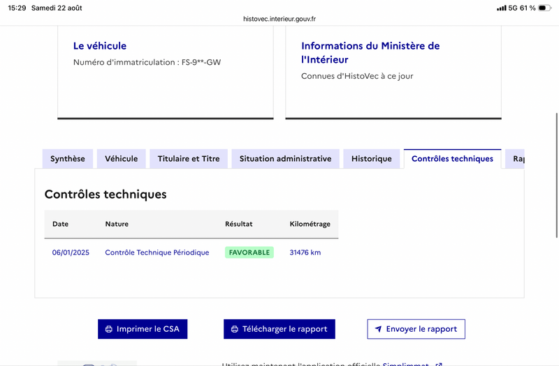Screen dimensions: 559x366
Task: Click the Date column header
Action: [60, 224]
